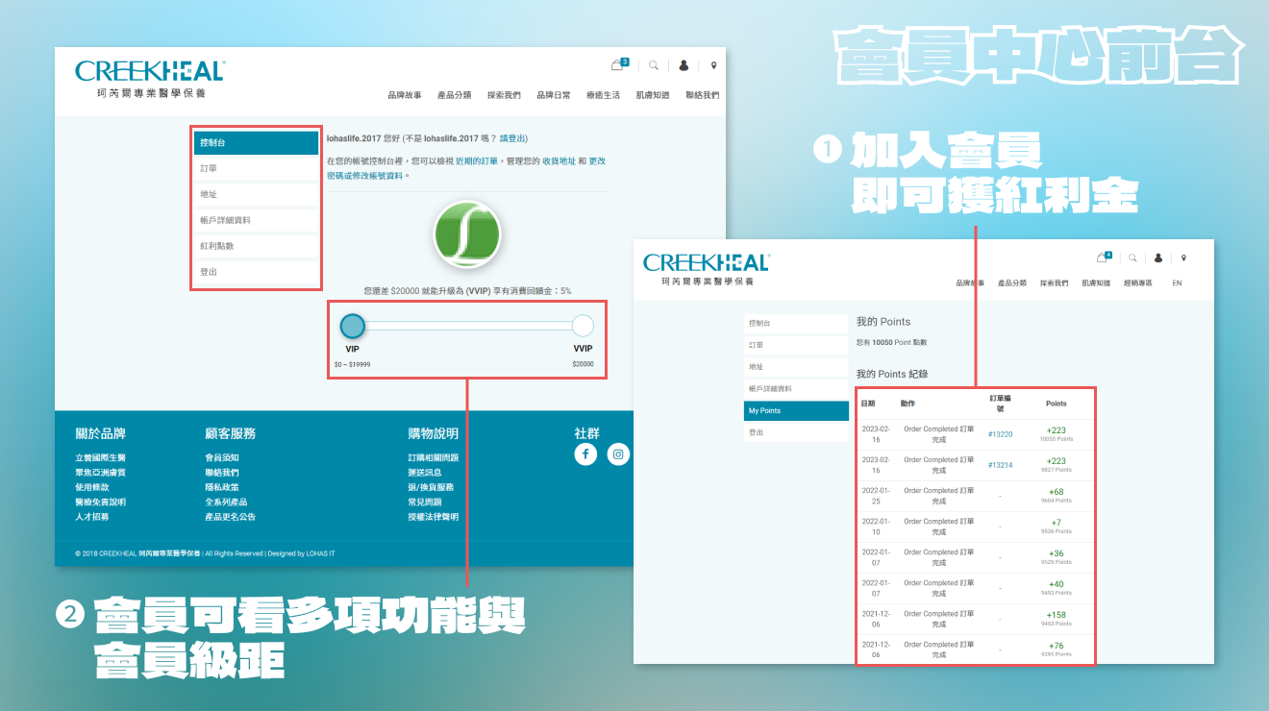Select 登出 in the dashboard page sidebar
Image resolution: width=1269 pixels, height=711 pixels.
pos(256,273)
